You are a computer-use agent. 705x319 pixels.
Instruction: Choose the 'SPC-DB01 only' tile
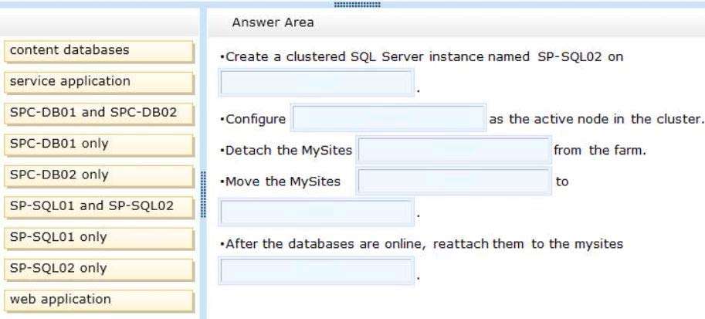[99, 145]
